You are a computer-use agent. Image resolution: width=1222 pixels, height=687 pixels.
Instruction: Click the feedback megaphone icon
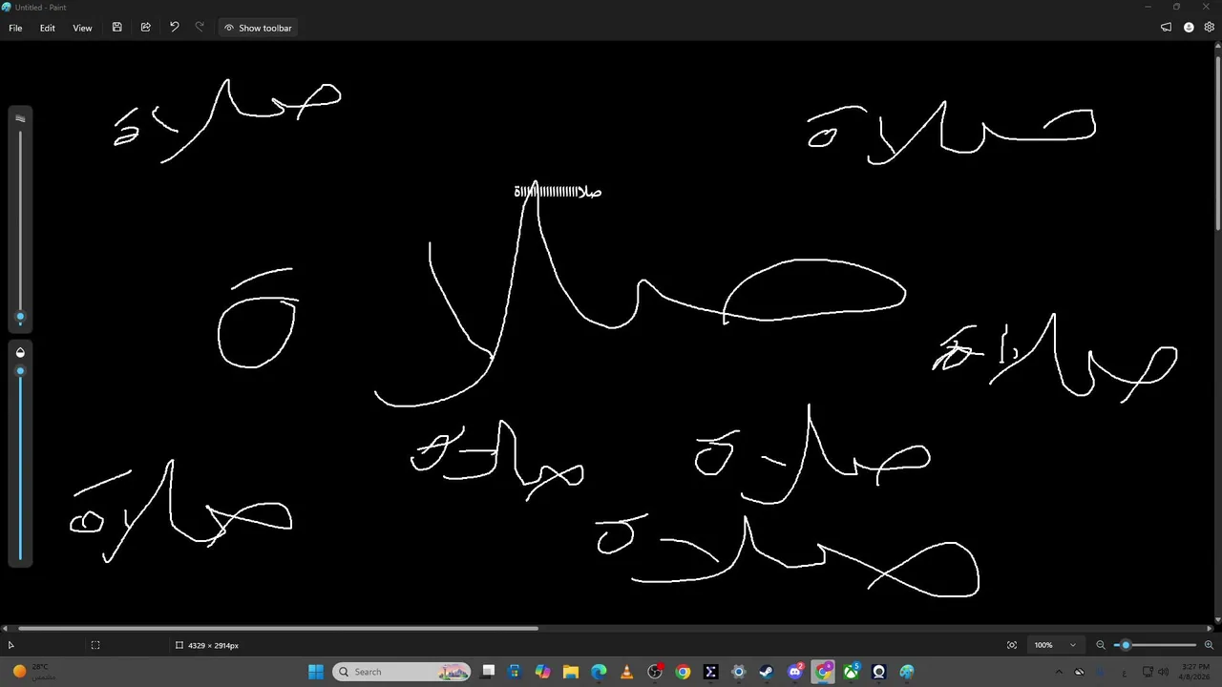tap(1166, 28)
